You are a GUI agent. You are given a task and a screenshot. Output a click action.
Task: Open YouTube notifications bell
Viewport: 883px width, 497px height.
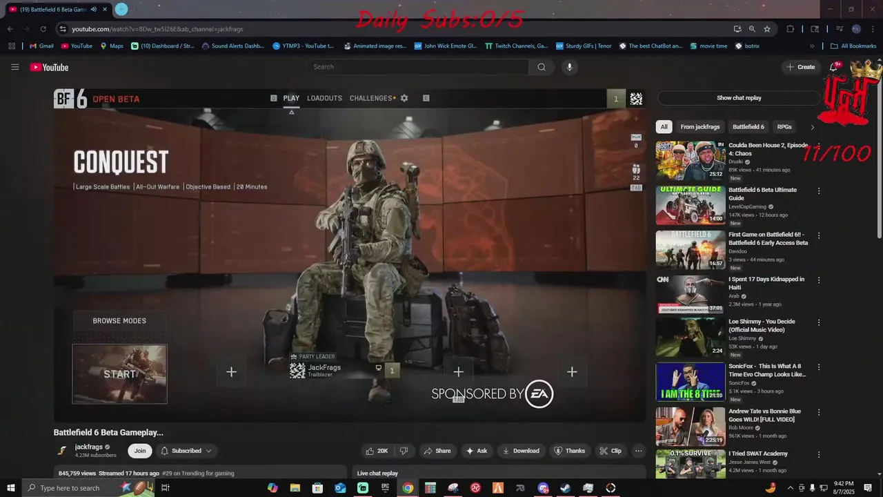click(x=834, y=67)
